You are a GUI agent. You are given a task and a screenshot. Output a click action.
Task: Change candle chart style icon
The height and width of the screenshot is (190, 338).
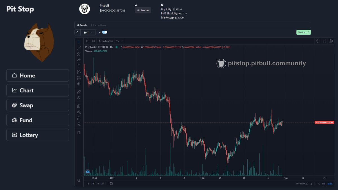tap(94, 41)
